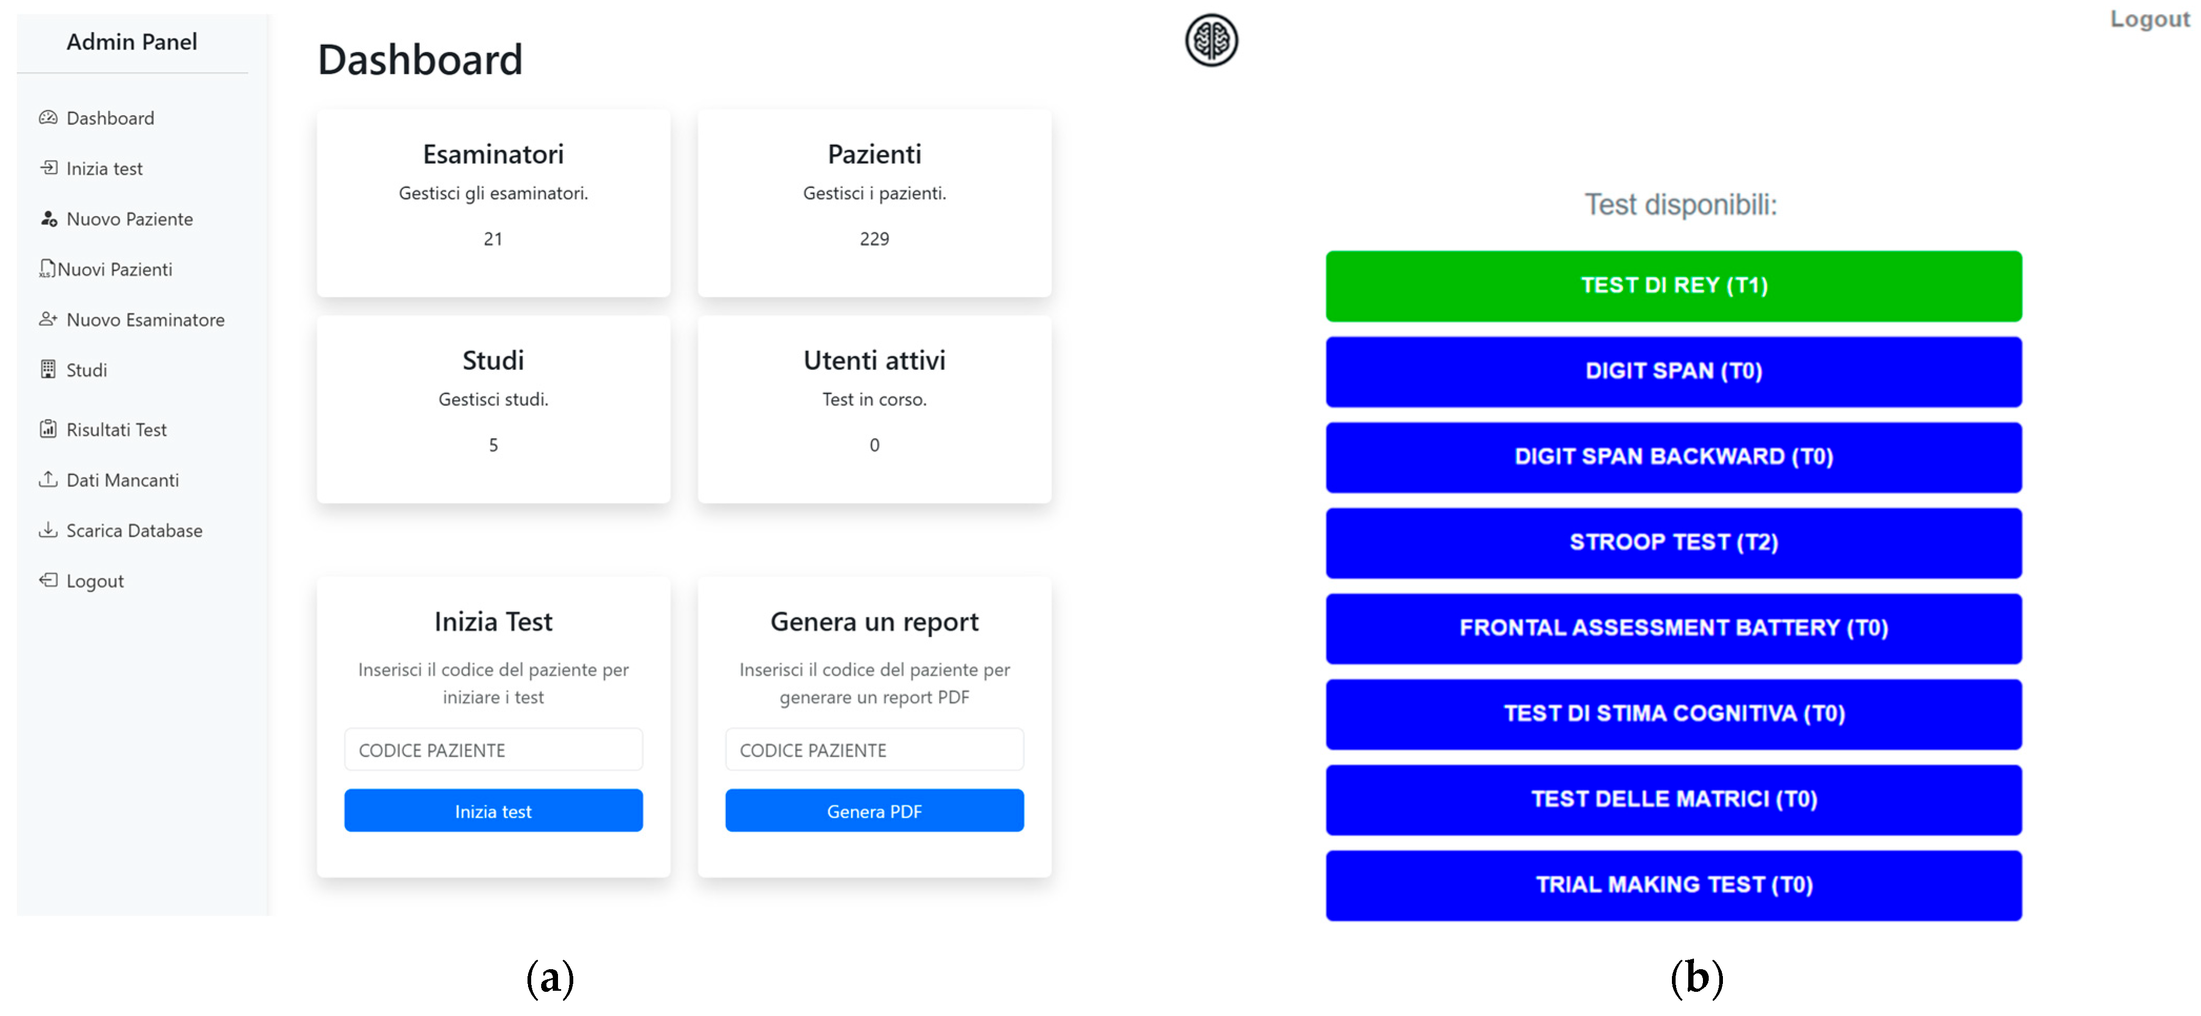2201x1016 pixels.
Task: Click Gestisci gli esaminatori text
Action: click(493, 193)
